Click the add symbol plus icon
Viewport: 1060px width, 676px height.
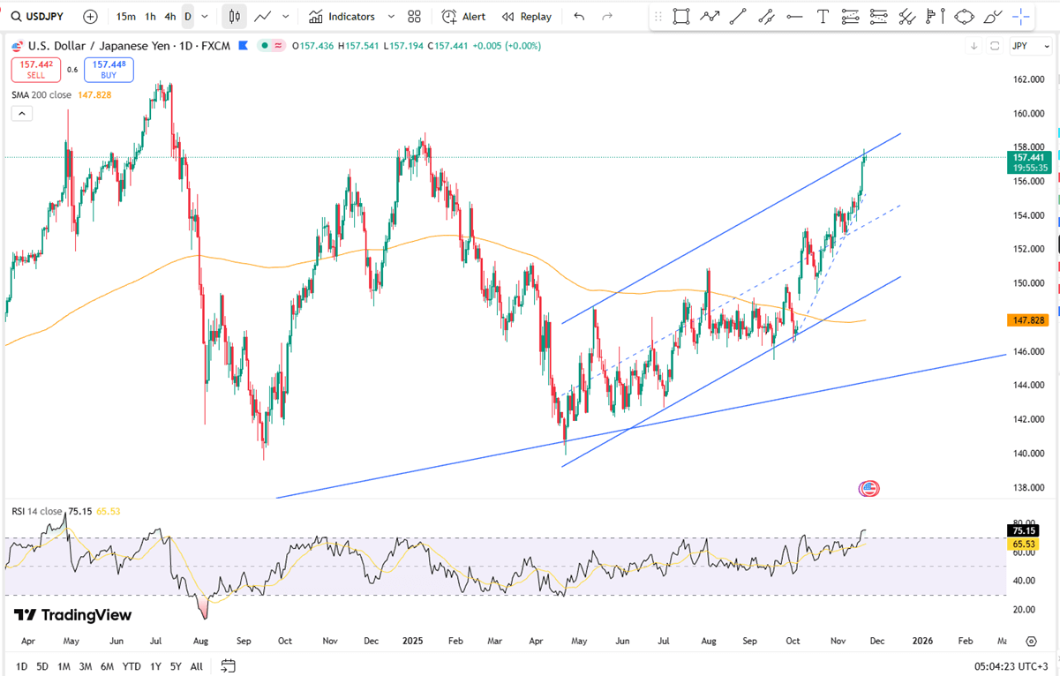90,17
